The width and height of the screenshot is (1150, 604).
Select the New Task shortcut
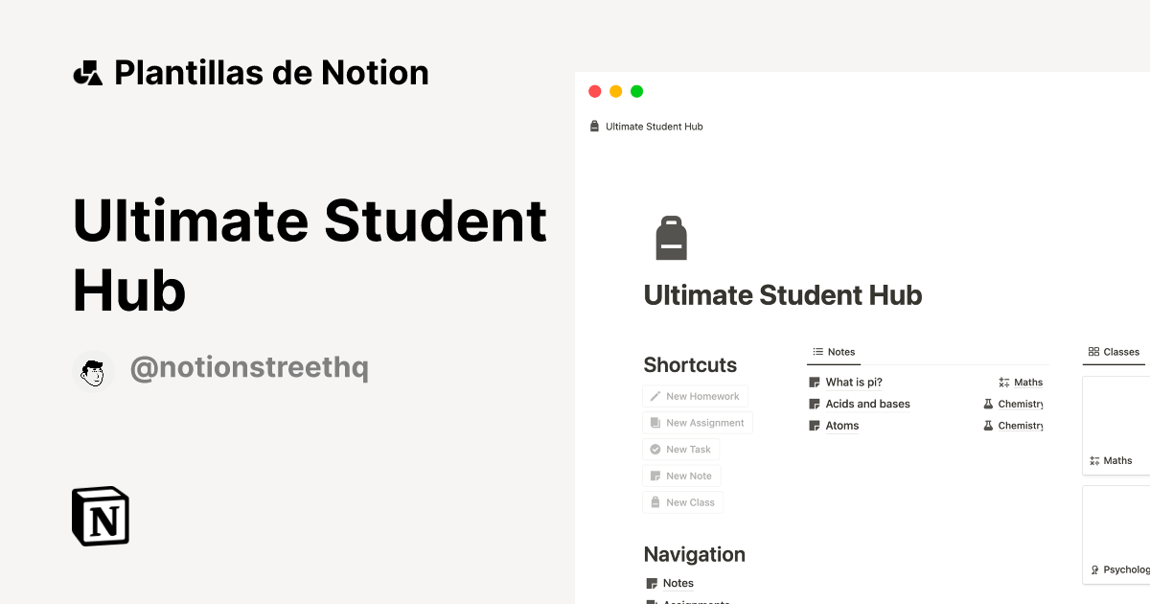(x=680, y=449)
